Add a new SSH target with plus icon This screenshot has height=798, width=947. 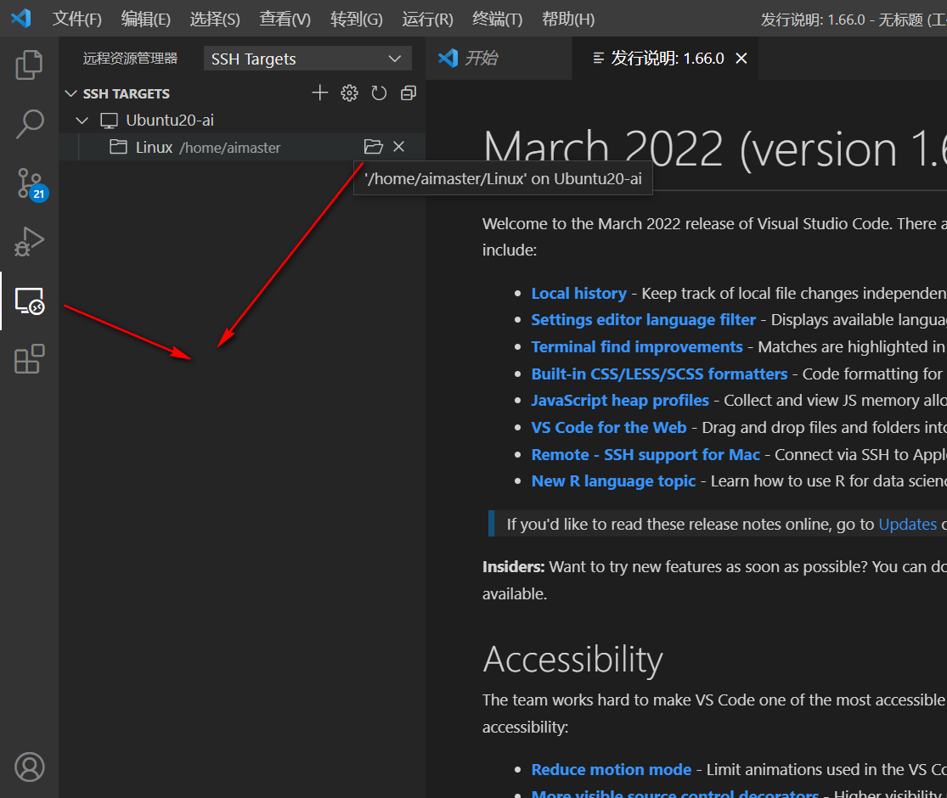point(319,93)
